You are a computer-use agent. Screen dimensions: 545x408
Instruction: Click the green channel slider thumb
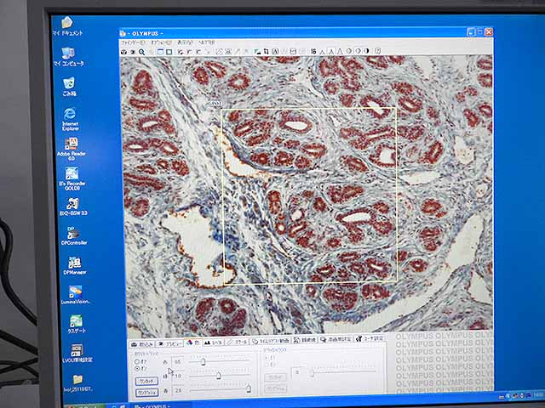point(219,376)
